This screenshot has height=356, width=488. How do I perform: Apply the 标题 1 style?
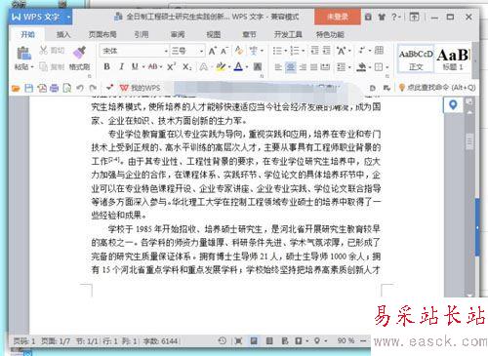(x=453, y=59)
